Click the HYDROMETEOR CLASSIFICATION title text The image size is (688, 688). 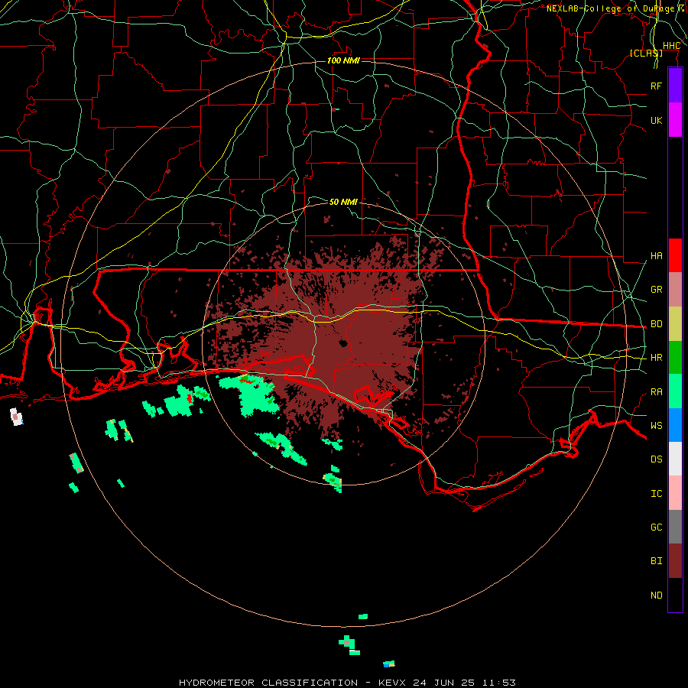(268, 683)
